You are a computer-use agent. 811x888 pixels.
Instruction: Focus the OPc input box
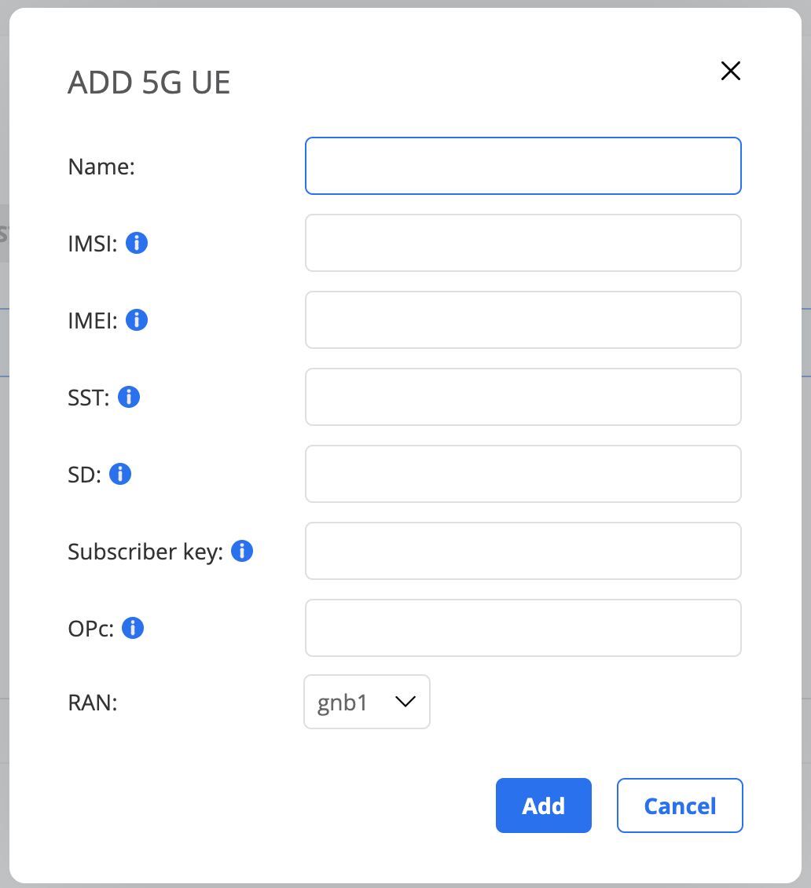click(523, 628)
